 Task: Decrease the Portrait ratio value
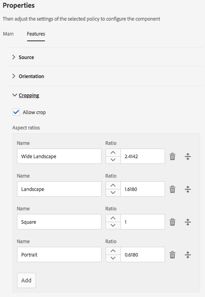[x=113, y=258]
